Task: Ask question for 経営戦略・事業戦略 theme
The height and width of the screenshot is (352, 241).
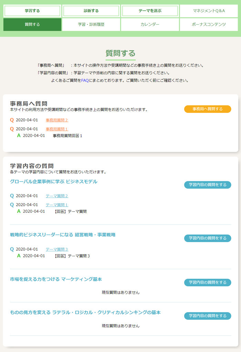Action: coord(208,238)
